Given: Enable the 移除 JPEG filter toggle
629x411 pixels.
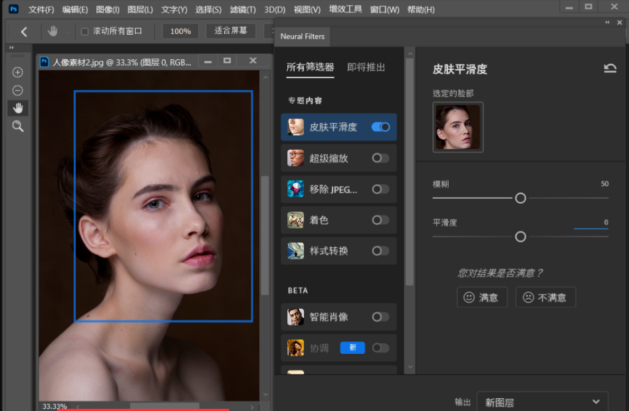Looking at the screenshot, I should click(380, 189).
